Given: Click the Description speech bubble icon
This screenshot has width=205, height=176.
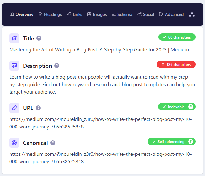Looking at the screenshot, I should click(14, 66).
